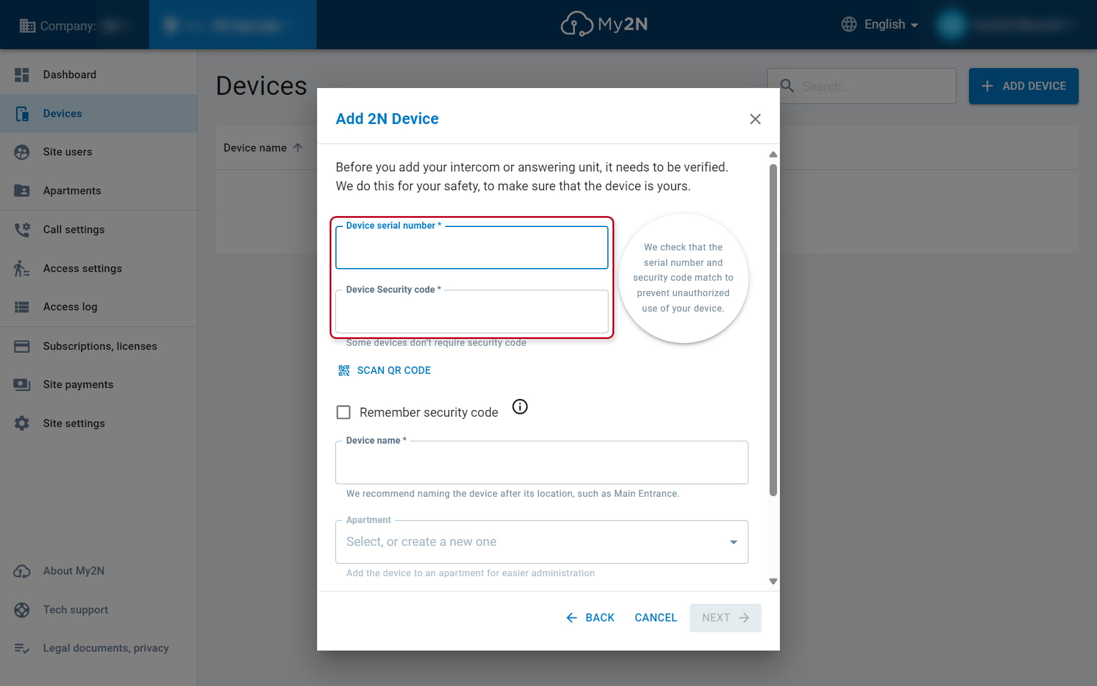The height and width of the screenshot is (686, 1097).
Task: Click the About My2N cloud icon
Action: pyautogui.click(x=22, y=571)
